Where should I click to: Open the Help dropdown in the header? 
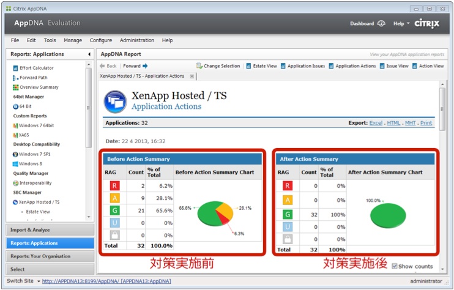(401, 24)
